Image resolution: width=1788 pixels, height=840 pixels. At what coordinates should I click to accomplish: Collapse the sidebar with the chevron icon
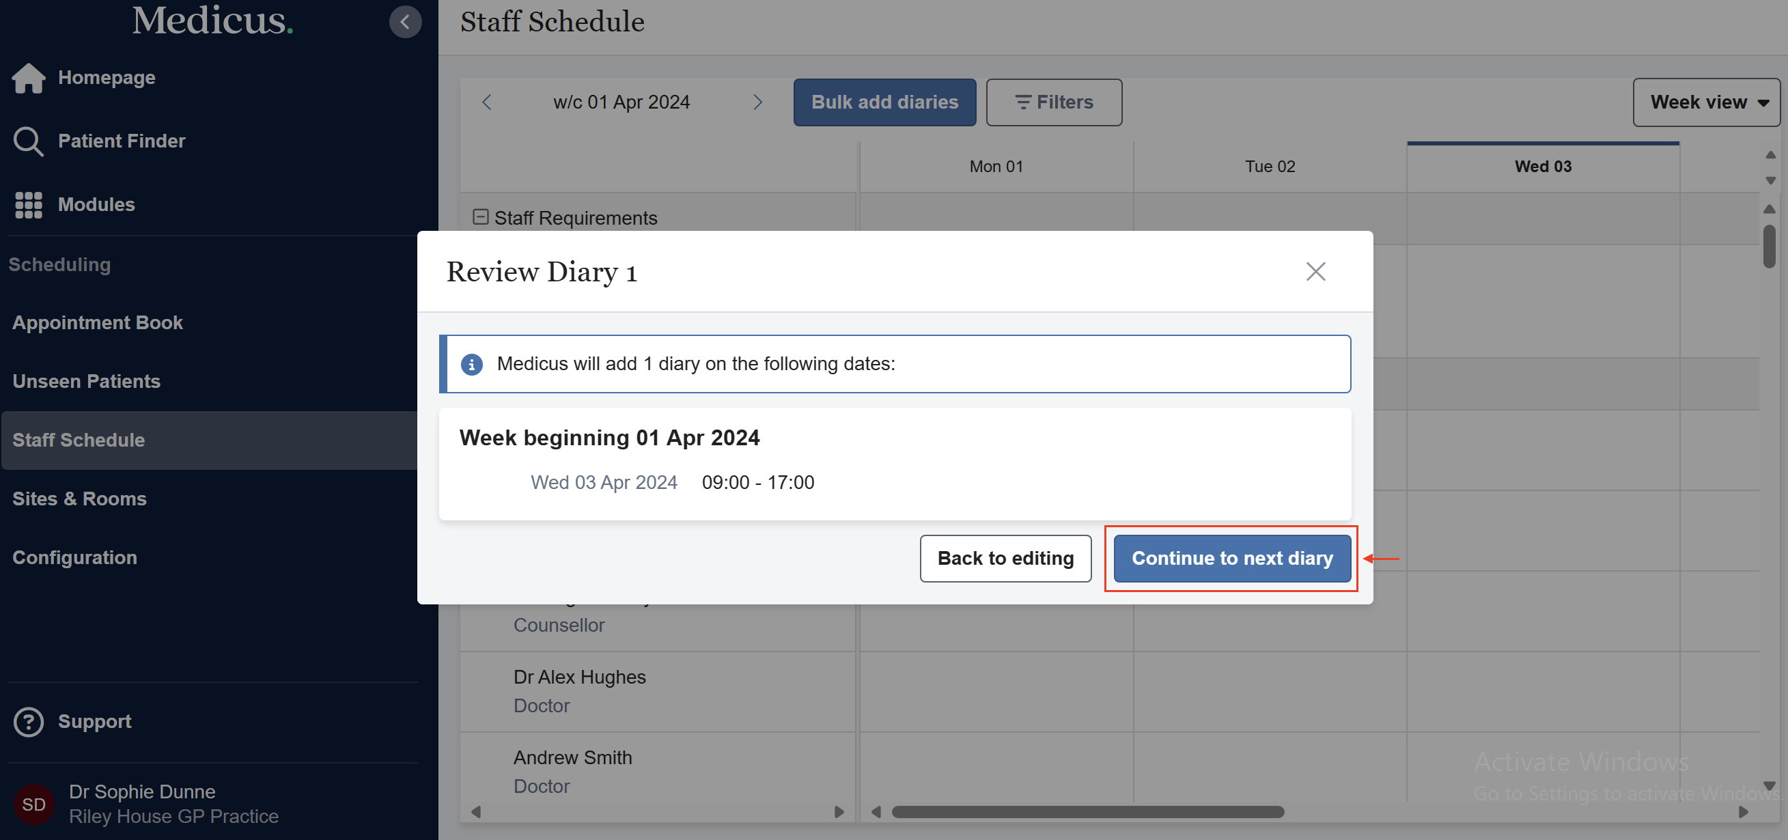(x=406, y=22)
